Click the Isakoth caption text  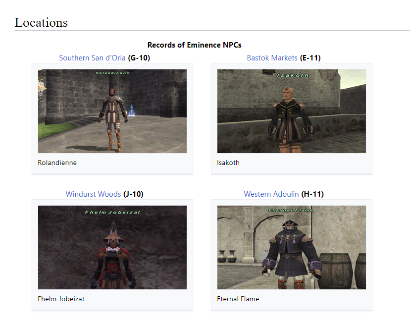click(x=228, y=163)
